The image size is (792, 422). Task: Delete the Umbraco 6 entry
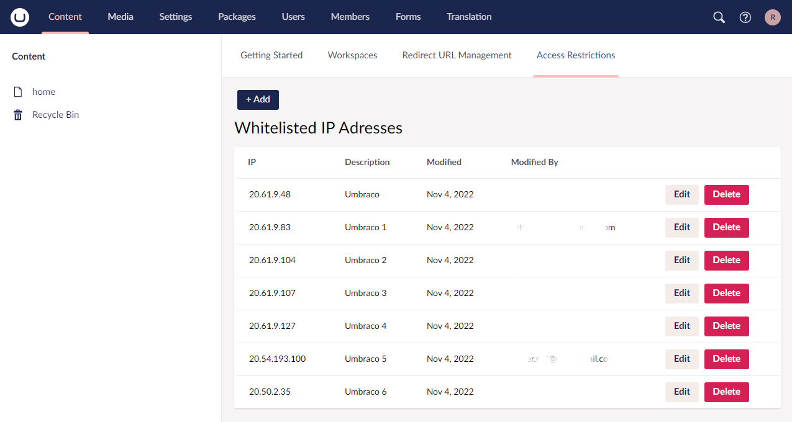point(726,392)
